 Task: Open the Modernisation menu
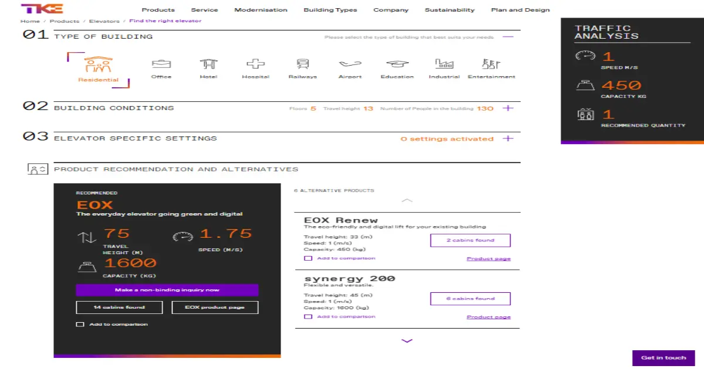tap(261, 10)
